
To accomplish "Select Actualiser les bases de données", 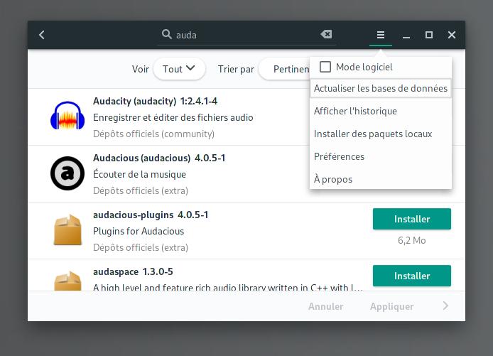I will click(381, 88).
